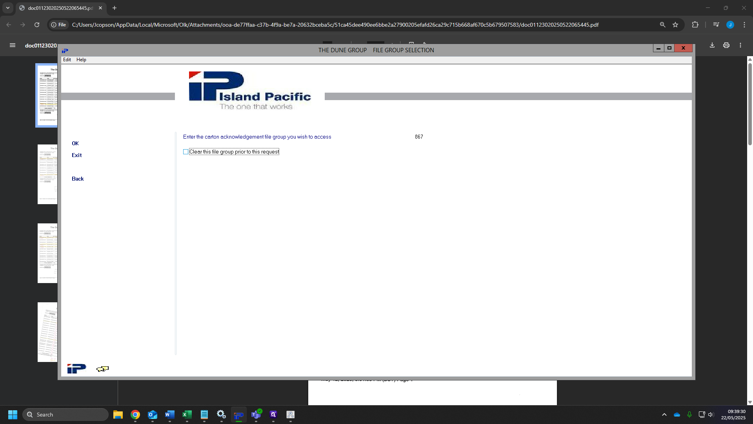
Task: Open the Chrome three-dot menu
Action: pyautogui.click(x=744, y=25)
